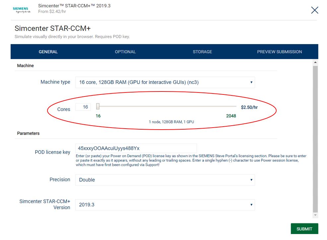Screen dimensions: 327x240
Task: Click the 2048 maximum cores label
Action: 231,116
